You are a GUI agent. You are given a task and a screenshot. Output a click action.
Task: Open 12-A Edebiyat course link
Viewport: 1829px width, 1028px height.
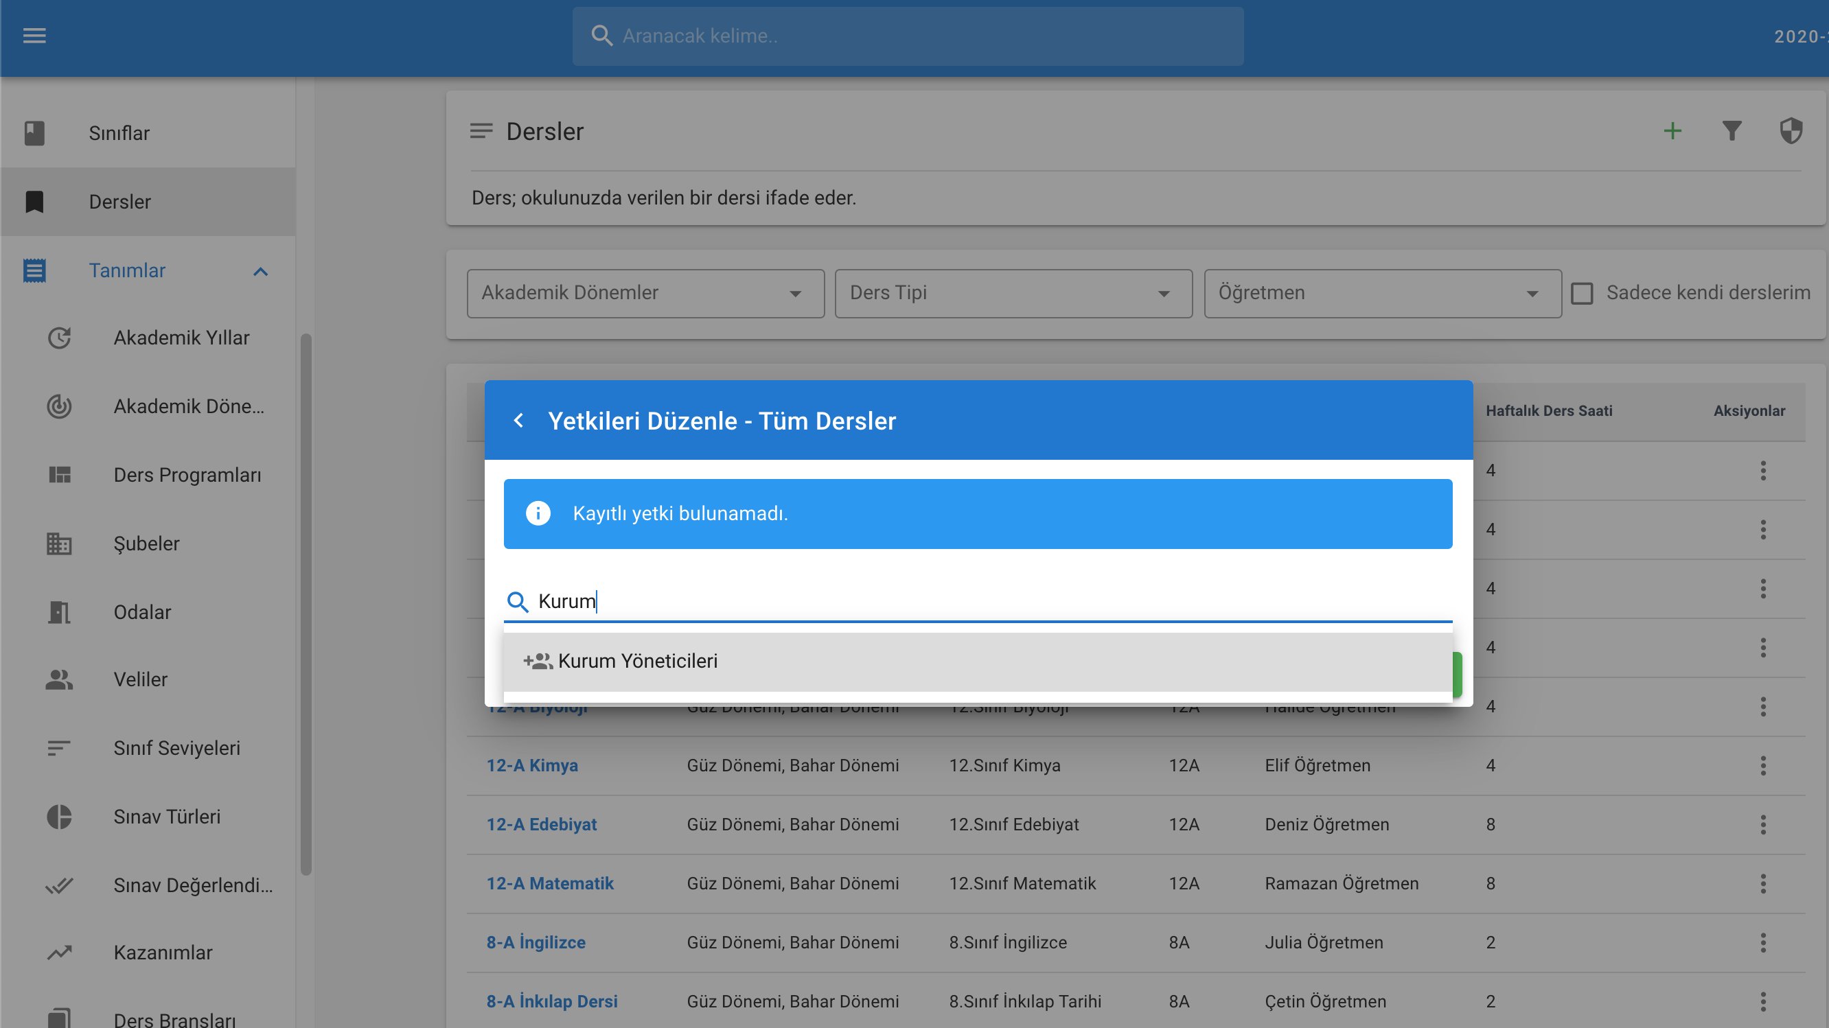541,824
